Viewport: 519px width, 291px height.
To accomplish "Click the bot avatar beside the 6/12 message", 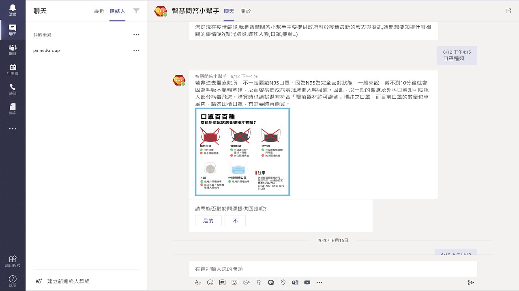I will pyautogui.click(x=179, y=80).
